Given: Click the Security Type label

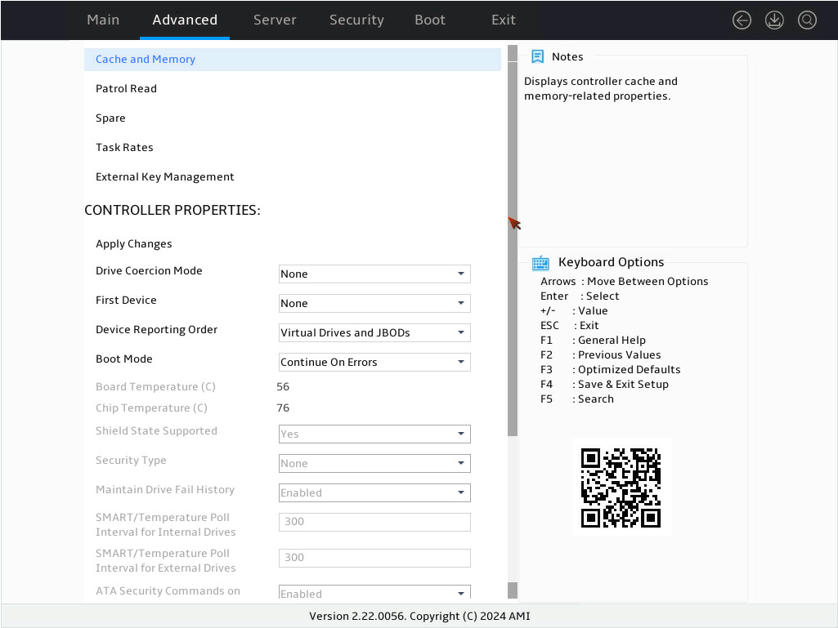Looking at the screenshot, I should tap(131, 461).
